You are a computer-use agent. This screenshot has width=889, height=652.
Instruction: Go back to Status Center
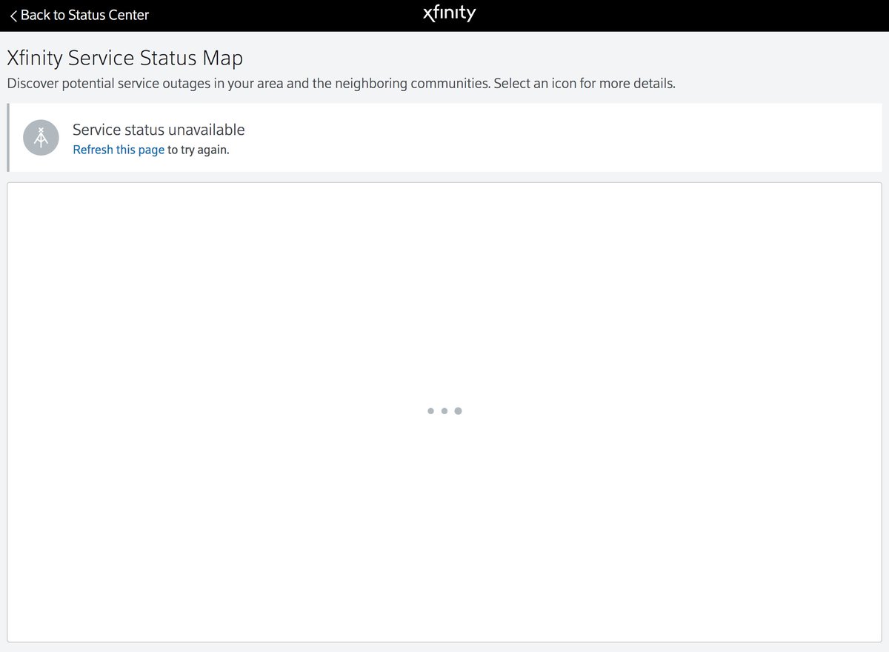(x=79, y=15)
